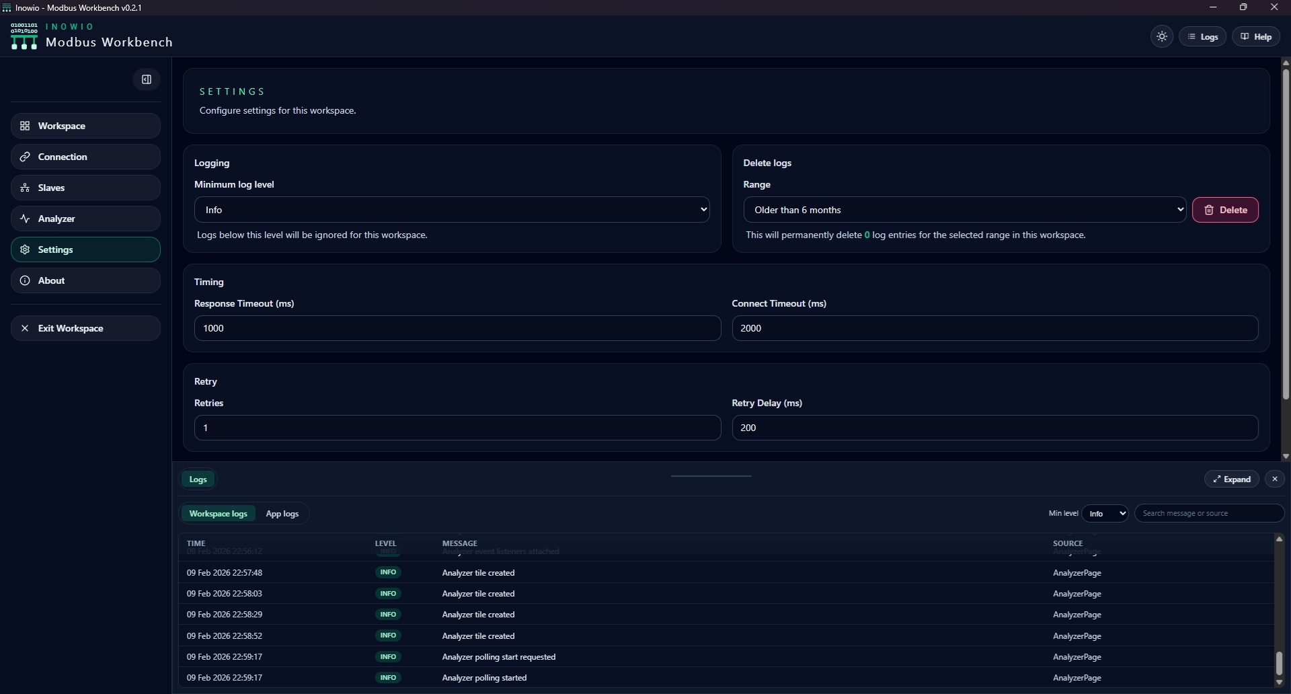Click Exit Workspace
Viewport: 1291px width, 694px height.
click(x=85, y=328)
